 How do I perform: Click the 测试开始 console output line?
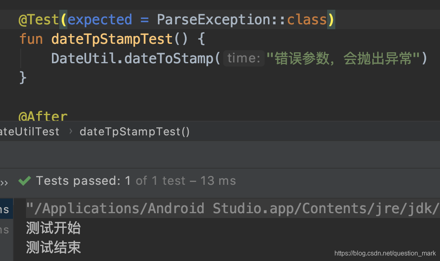[53, 228]
